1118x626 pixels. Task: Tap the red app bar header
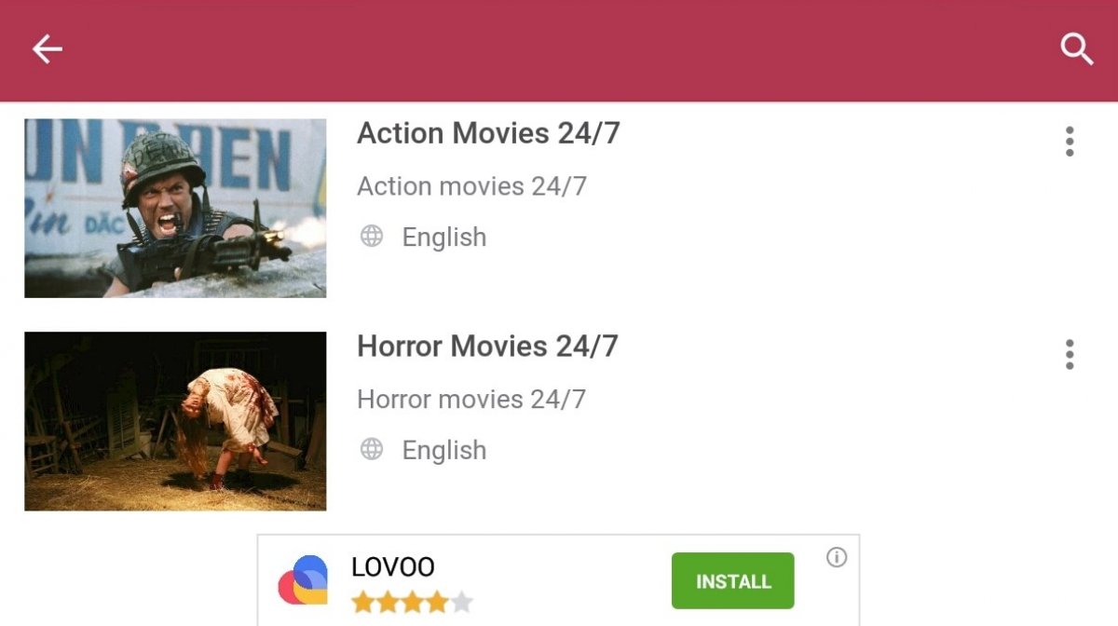click(x=559, y=50)
